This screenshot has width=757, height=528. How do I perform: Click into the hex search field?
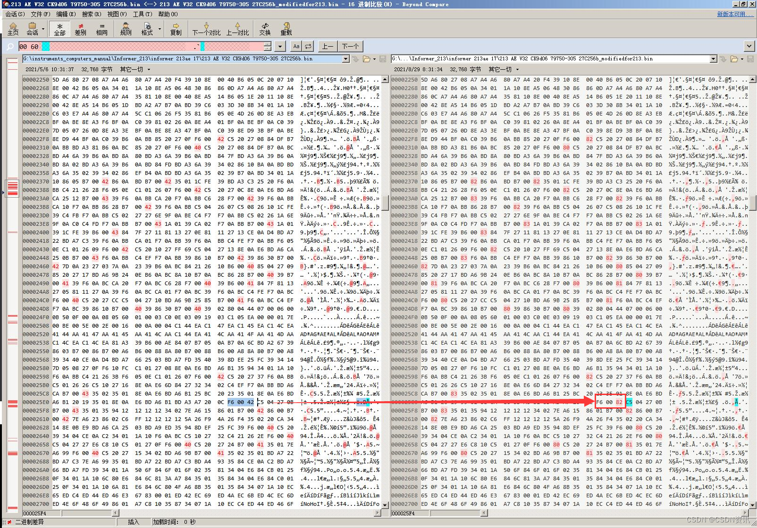point(141,46)
